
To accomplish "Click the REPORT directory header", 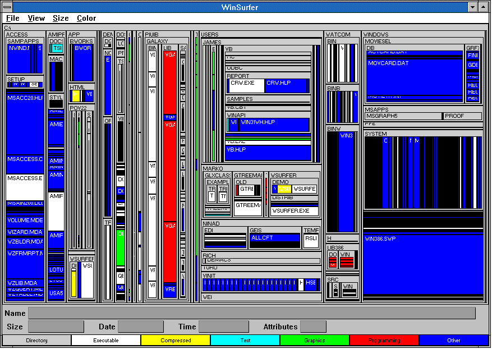I will pos(238,76).
